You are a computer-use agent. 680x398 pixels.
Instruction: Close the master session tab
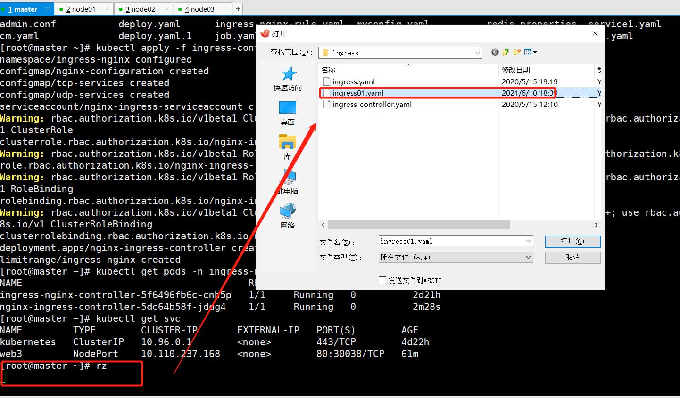(x=48, y=9)
